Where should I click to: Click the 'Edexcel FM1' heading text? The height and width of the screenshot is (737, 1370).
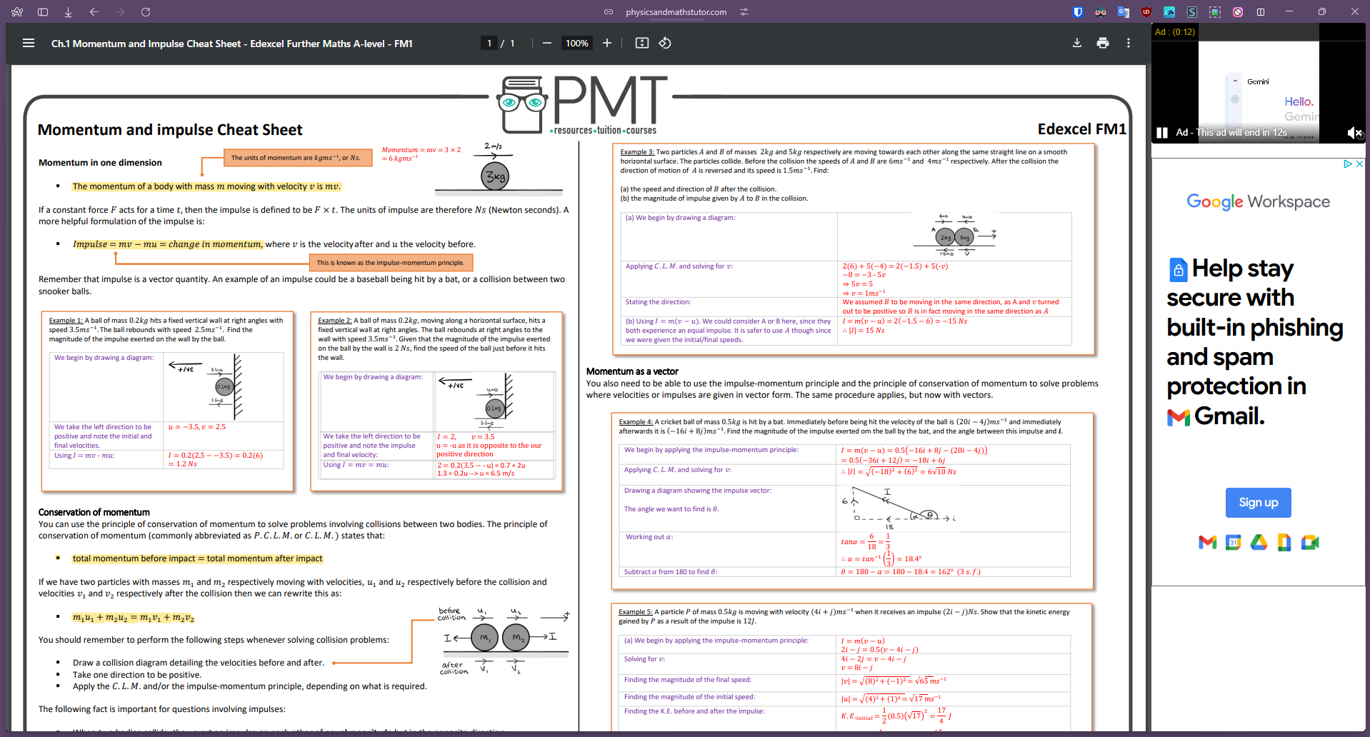coord(1082,129)
